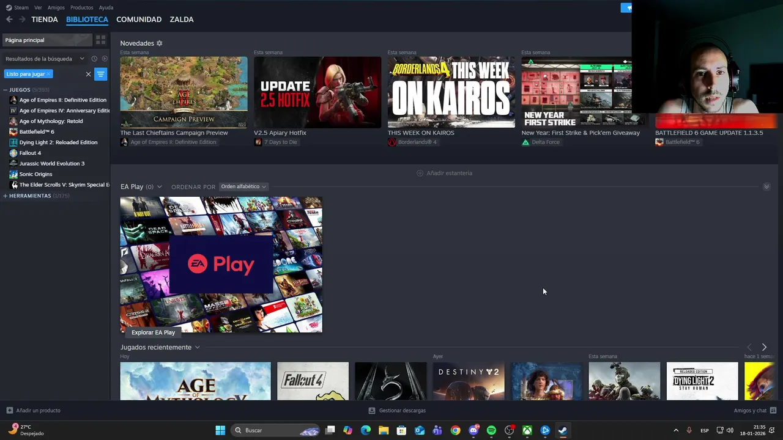Switch to grid view of collections
The image size is (783, 440).
pos(101,40)
